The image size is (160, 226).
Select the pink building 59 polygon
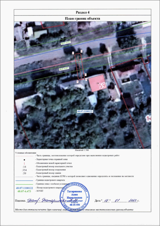coord(98,83)
